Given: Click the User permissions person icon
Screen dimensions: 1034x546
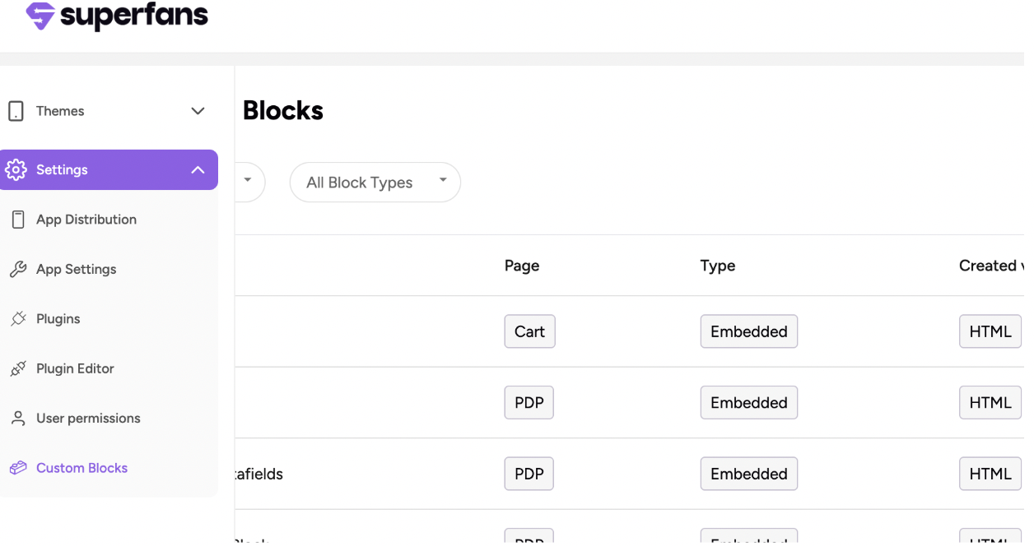Looking at the screenshot, I should tap(18, 419).
